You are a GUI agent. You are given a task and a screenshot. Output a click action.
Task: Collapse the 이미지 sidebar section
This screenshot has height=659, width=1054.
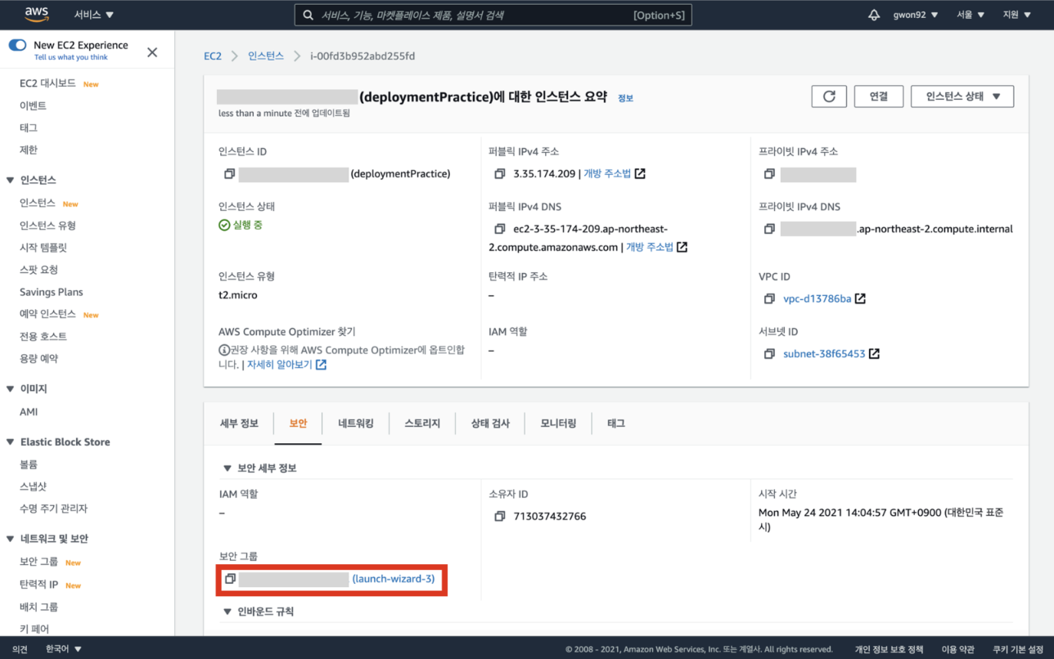point(11,389)
